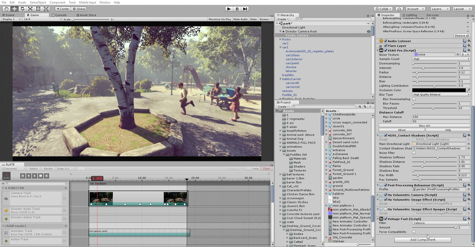Viewport: 475px width, 247px height.
Task: Open the Window menu
Action: point(105,2)
